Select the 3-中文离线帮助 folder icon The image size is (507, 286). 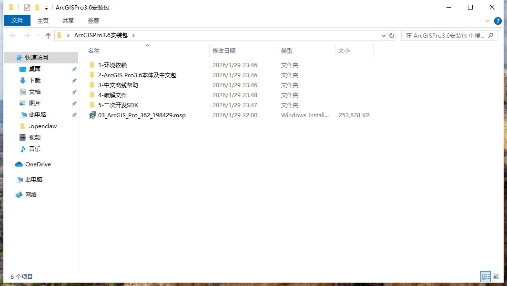[x=92, y=85]
